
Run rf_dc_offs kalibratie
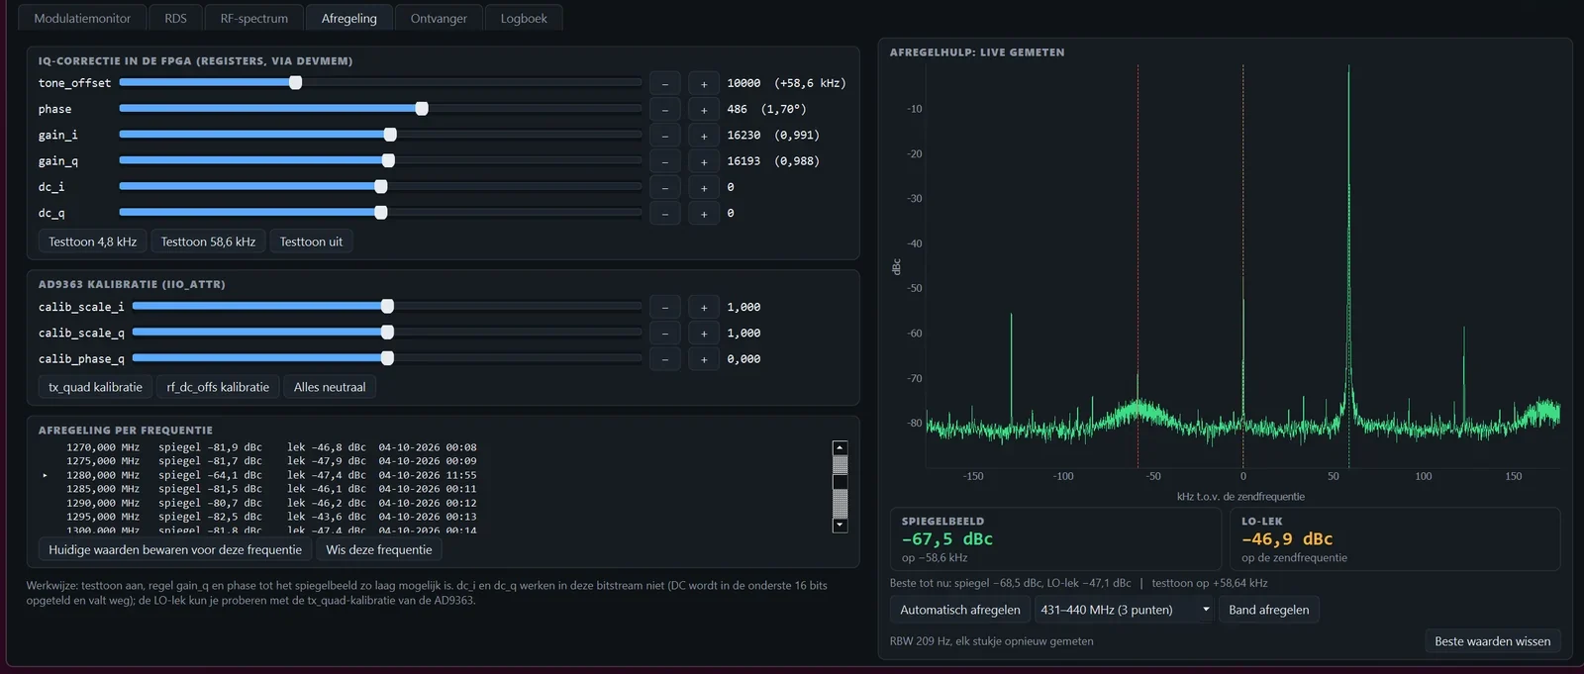pos(218,387)
